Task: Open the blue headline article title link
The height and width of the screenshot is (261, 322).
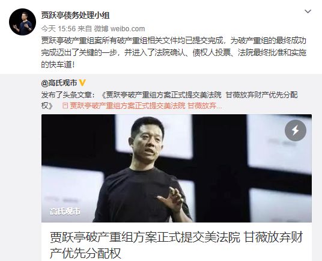Action: pyautogui.click(x=169, y=100)
